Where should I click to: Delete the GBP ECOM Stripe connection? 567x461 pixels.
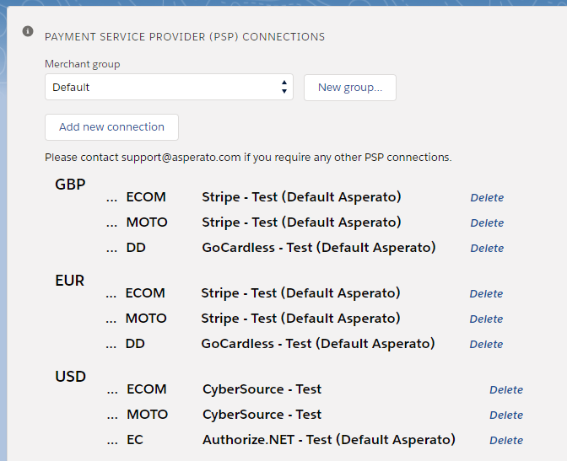point(487,197)
